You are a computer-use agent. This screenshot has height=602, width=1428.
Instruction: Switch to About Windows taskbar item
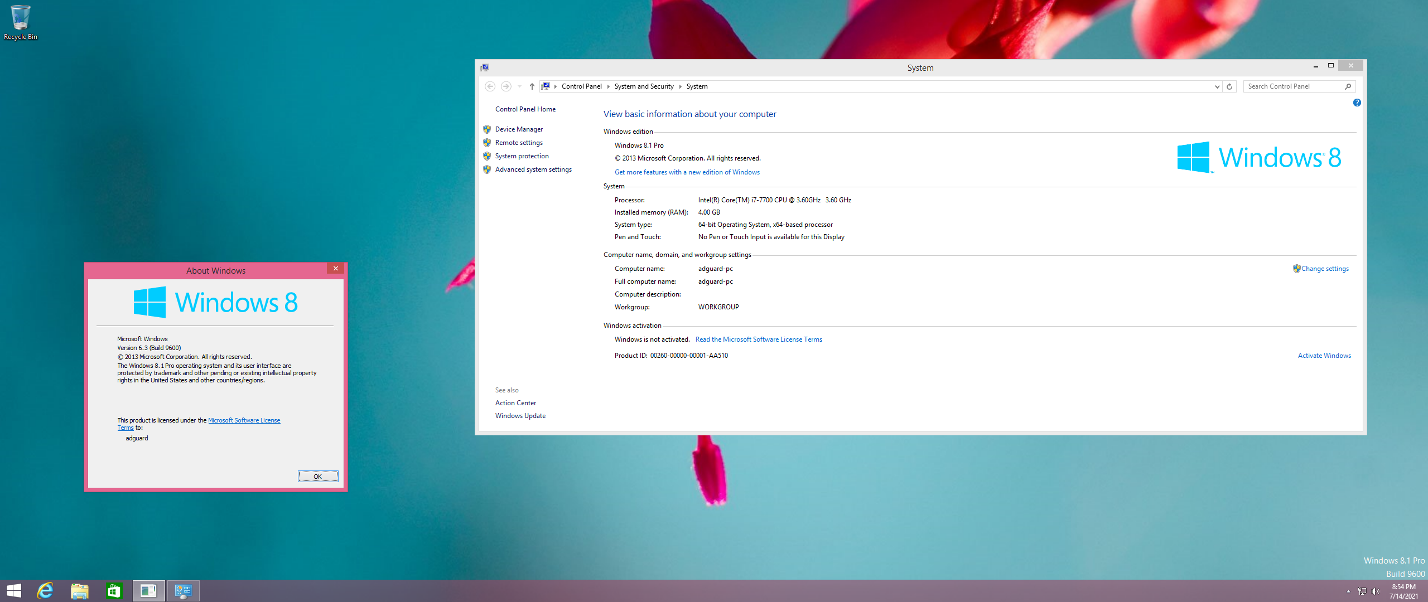coord(149,591)
